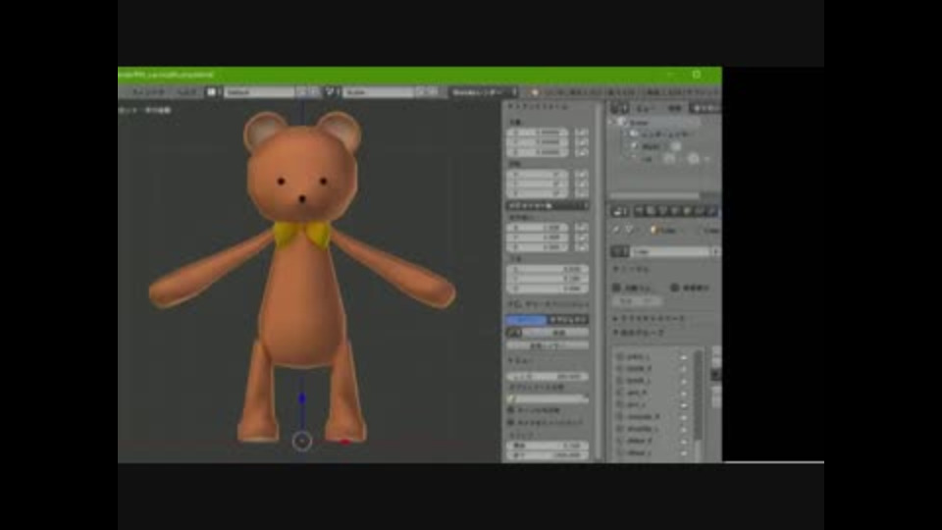942x530 pixels.
Task: Open the outliner View menu
Action: (646, 109)
